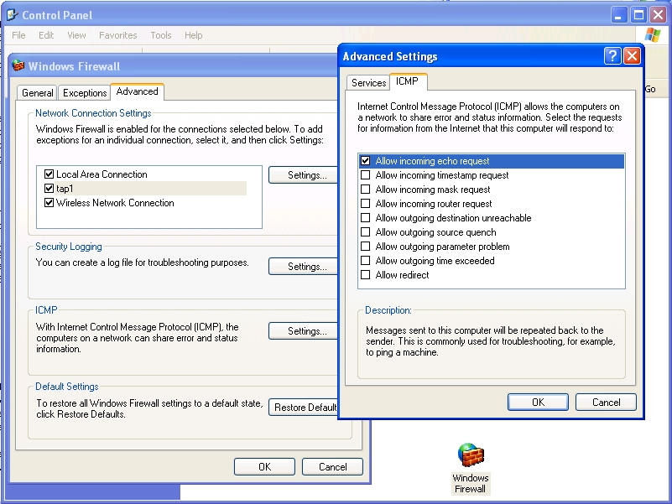672x504 pixels.
Task: Click the Control Panel title bar icon
Action: pyautogui.click(x=11, y=15)
